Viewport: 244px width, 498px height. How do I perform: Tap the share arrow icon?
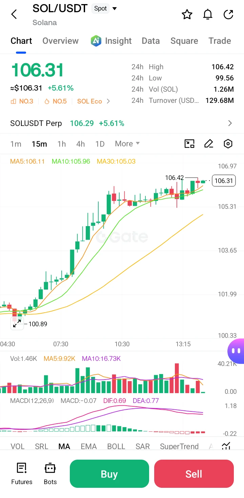229,14
